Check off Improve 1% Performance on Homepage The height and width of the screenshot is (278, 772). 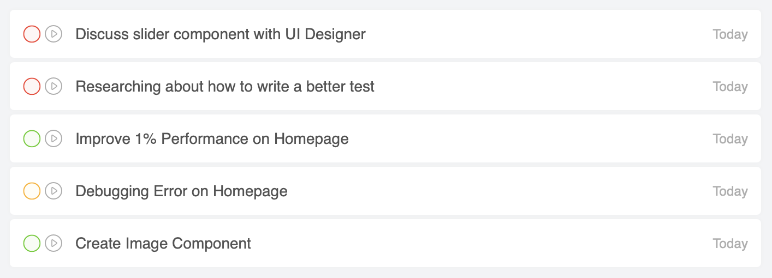(32, 138)
